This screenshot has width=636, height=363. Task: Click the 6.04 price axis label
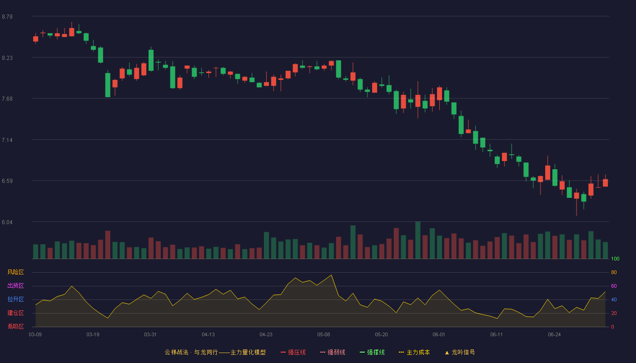[x=7, y=222]
